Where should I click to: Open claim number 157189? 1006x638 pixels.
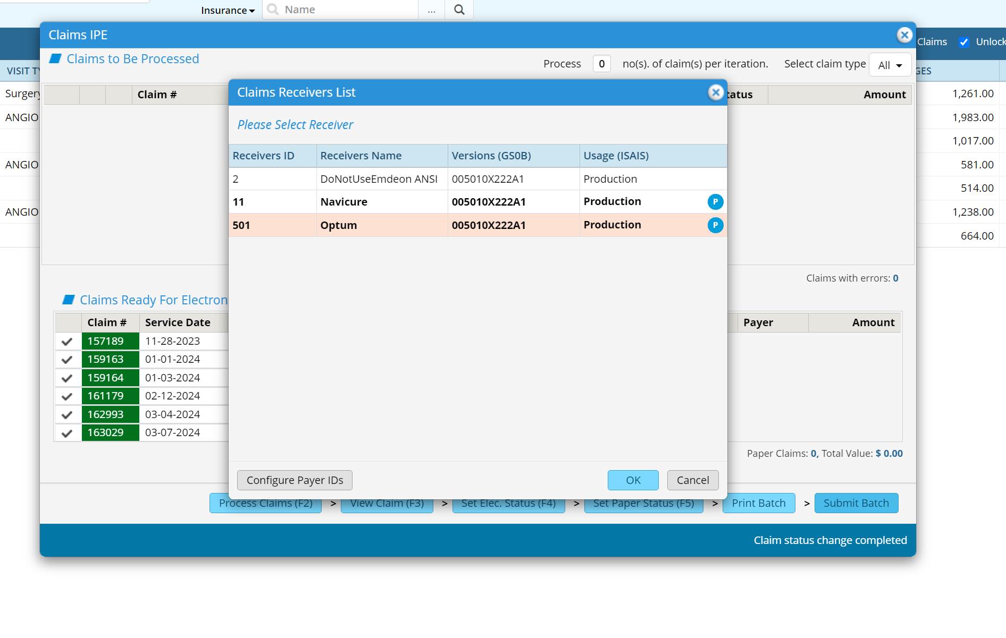click(x=111, y=342)
